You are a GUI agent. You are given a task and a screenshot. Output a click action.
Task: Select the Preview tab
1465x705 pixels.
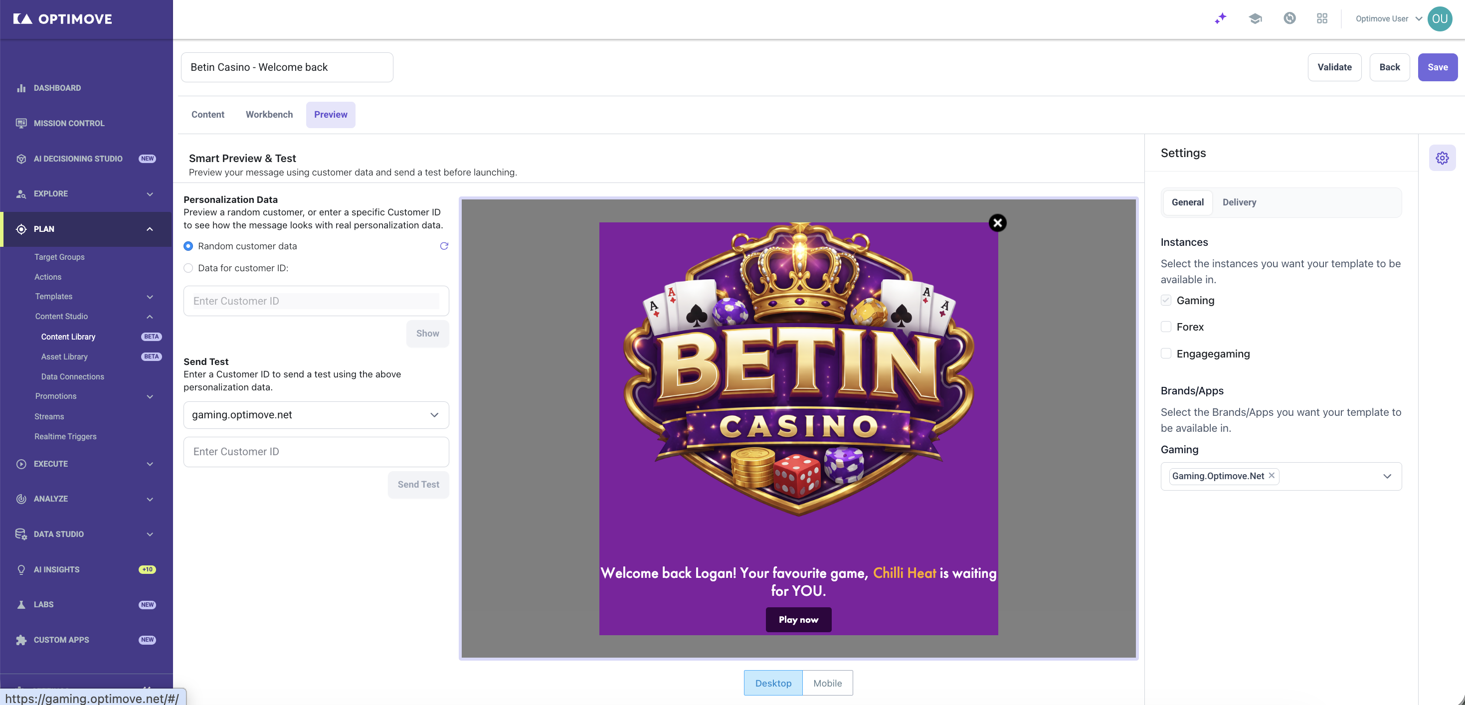[331, 114]
